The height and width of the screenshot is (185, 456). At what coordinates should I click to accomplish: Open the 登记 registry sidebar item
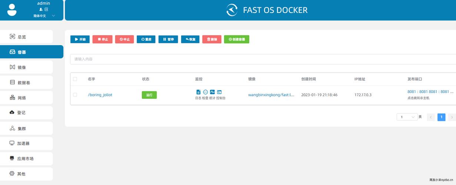pos(26,112)
